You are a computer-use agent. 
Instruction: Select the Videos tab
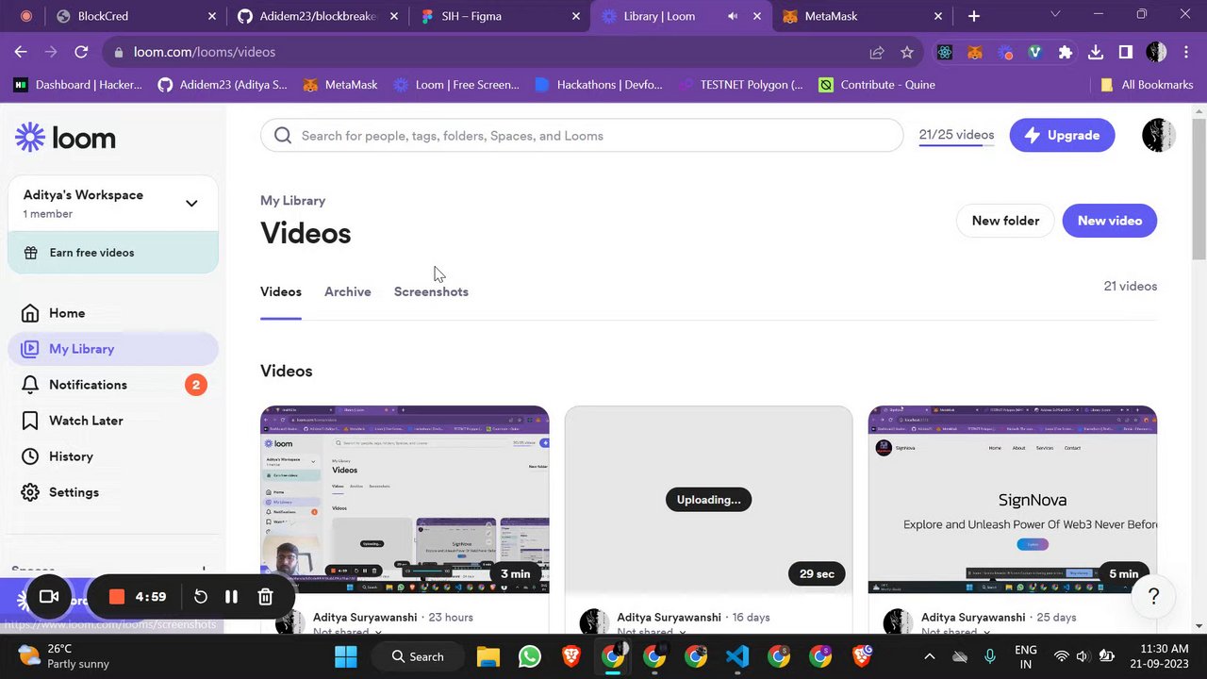click(x=281, y=291)
